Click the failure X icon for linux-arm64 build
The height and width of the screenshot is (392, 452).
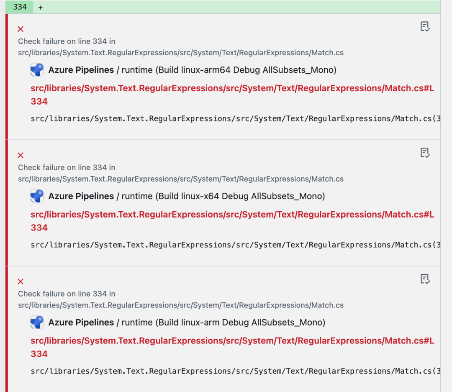[x=21, y=29]
